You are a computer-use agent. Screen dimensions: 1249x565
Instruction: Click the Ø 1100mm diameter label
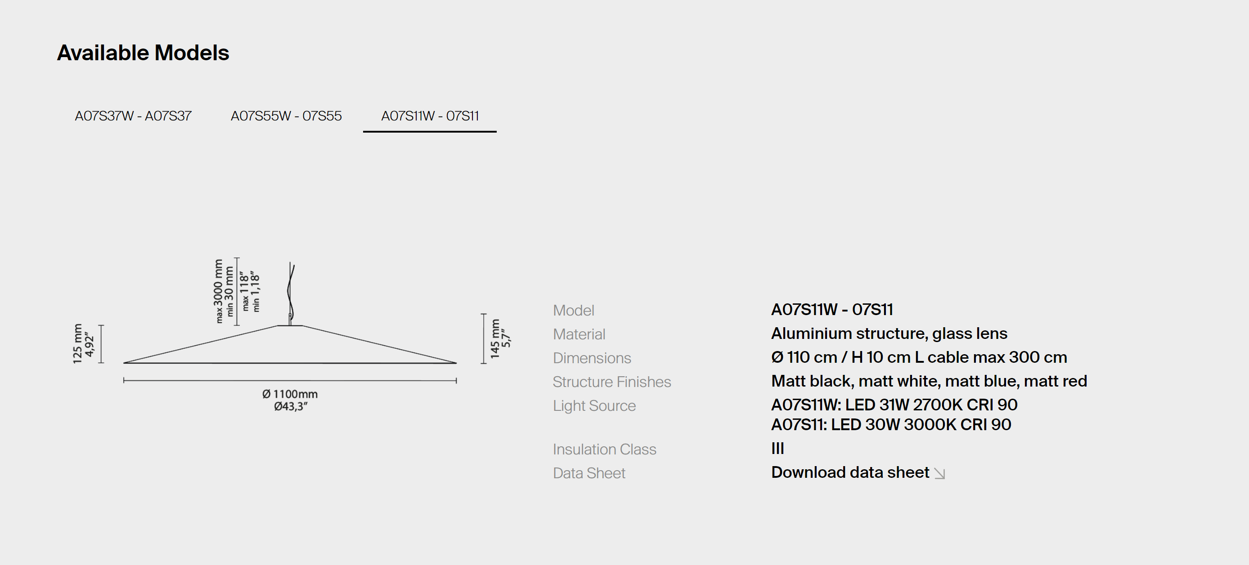click(x=290, y=395)
